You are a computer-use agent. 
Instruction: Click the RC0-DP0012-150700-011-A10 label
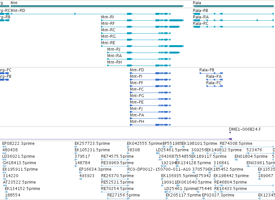159,169
